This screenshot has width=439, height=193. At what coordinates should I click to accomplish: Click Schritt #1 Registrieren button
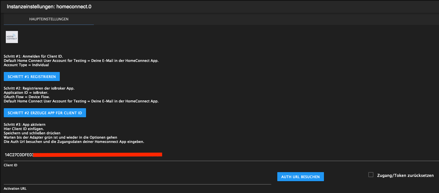[32, 76]
